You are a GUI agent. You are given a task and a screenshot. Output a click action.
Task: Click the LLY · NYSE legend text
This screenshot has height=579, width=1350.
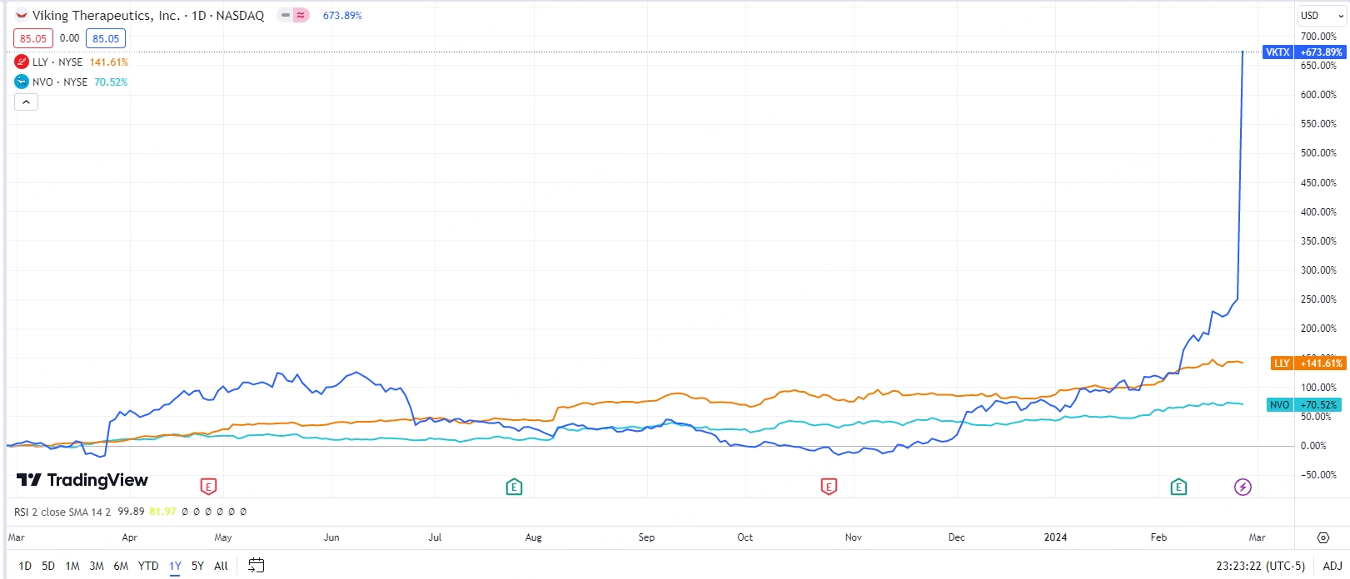[x=57, y=62]
